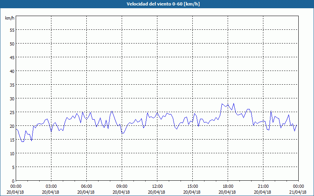Select the "20/04/18" date beneath 18:00
Viewport: 314px width, 196px height.
click(x=227, y=192)
